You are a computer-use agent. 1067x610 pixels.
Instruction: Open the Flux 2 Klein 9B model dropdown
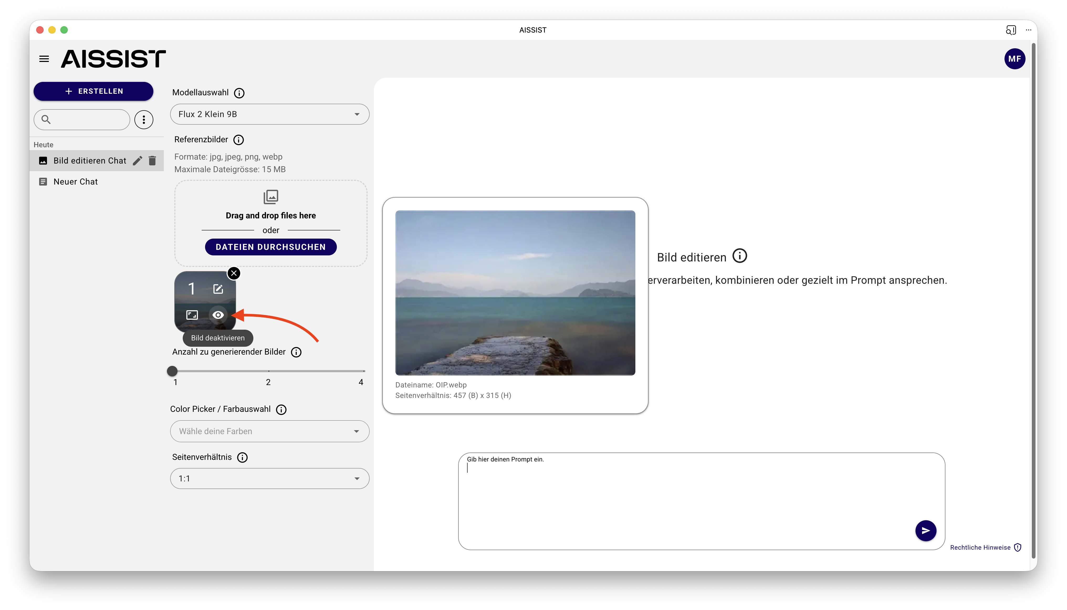[x=269, y=114]
